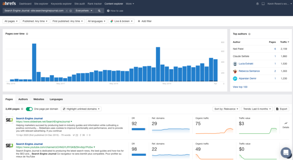Clear the search query with the X icon

coord(67,11)
